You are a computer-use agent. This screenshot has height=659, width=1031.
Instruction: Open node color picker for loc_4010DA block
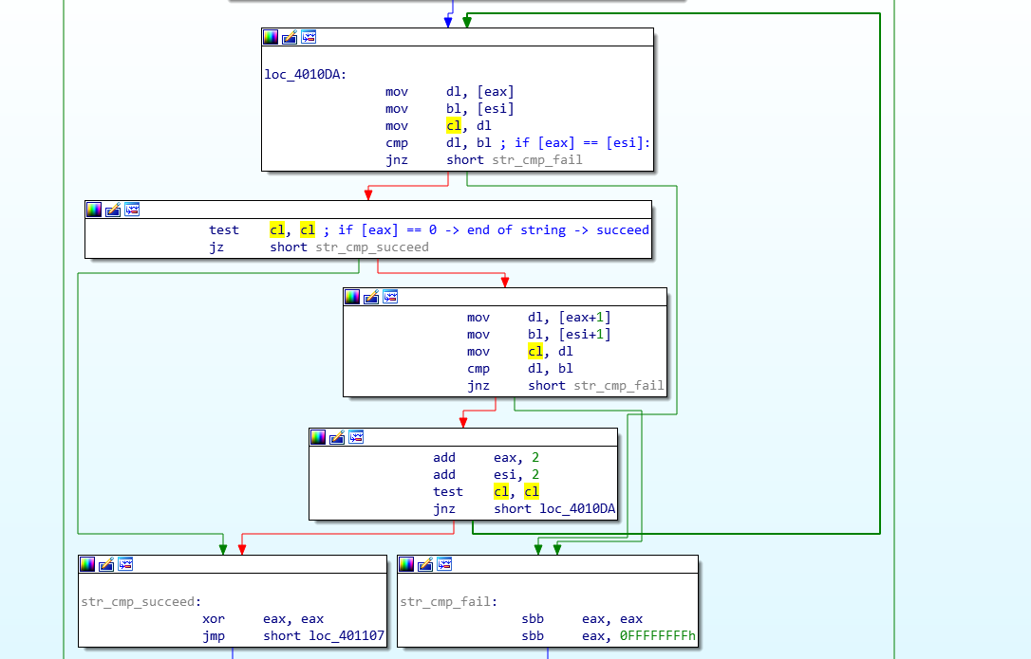pyautogui.click(x=271, y=37)
